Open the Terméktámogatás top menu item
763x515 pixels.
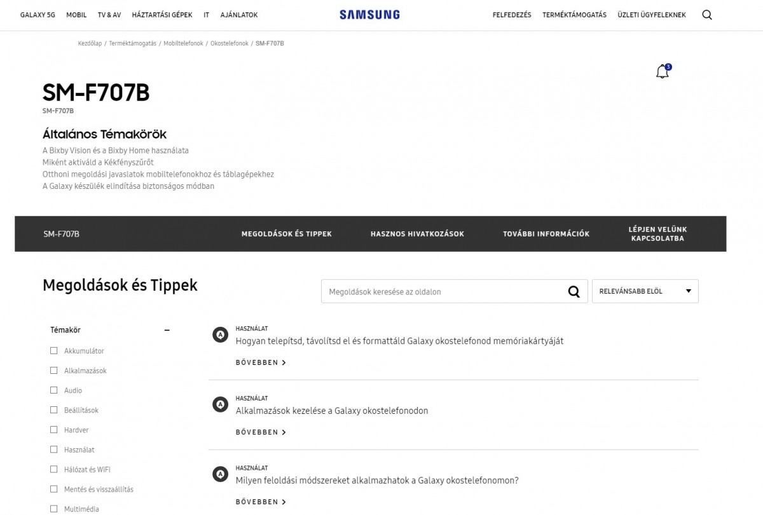coord(574,15)
